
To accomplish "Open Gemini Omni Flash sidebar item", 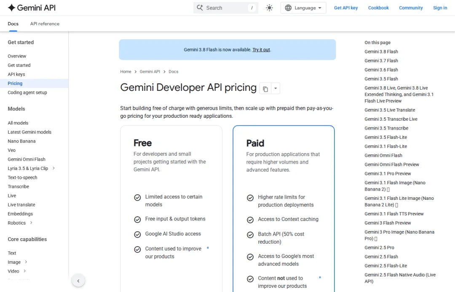I will pyautogui.click(x=27, y=159).
